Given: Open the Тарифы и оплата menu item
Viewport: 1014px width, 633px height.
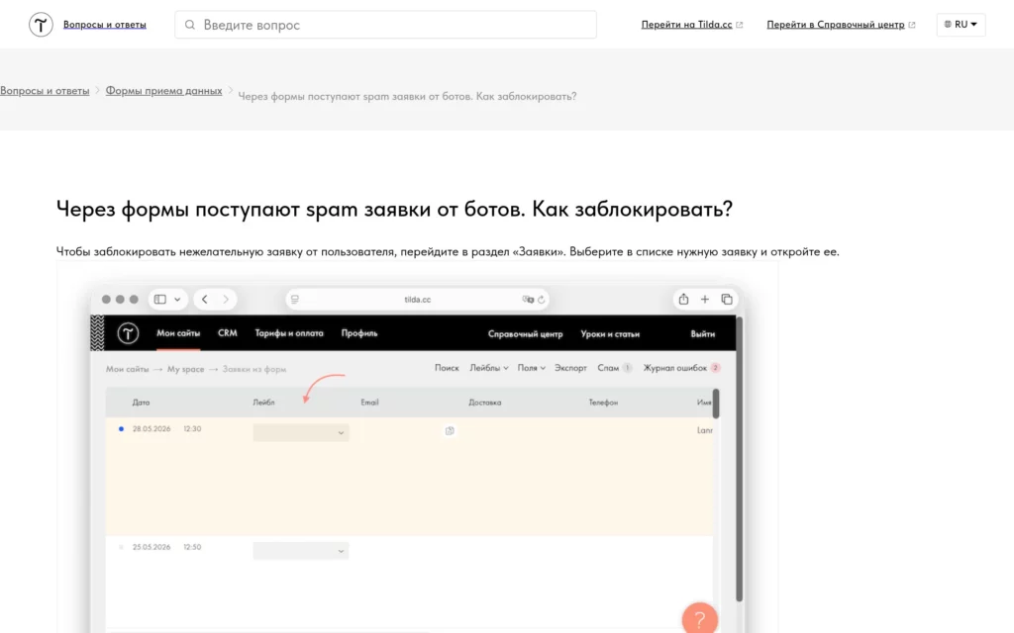Looking at the screenshot, I should click(289, 333).
